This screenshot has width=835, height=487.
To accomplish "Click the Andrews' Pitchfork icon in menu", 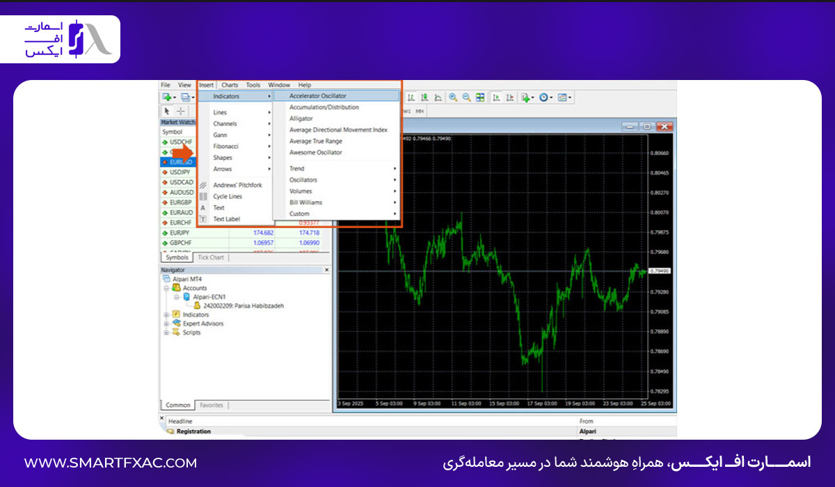I will coord(203,185).
